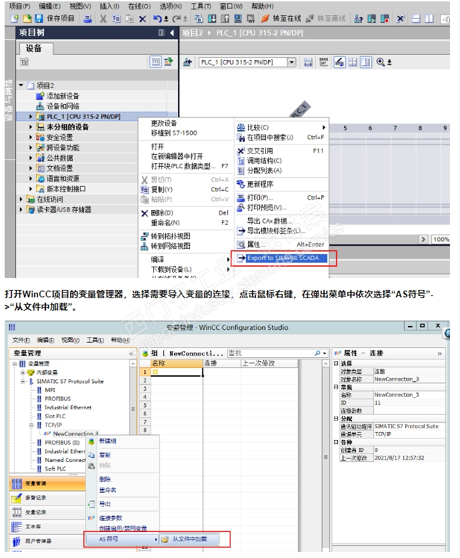Open 变量记录 editor in navigation bar

(x=47, y=513)
